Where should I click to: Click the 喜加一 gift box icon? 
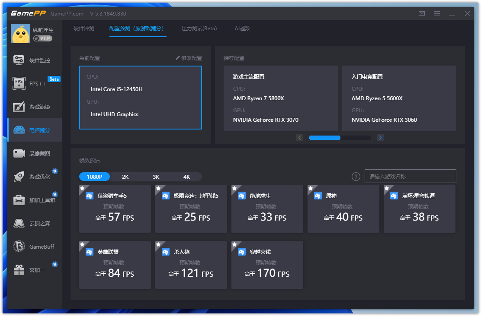(x=19, y=270)
